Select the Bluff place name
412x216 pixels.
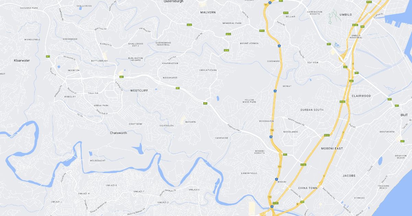pyautogui.click(x=404, y=115)
